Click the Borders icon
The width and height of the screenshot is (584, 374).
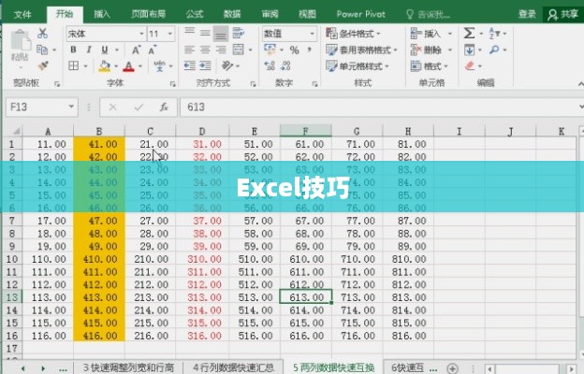pyautogui.click(x=74, y=65)
